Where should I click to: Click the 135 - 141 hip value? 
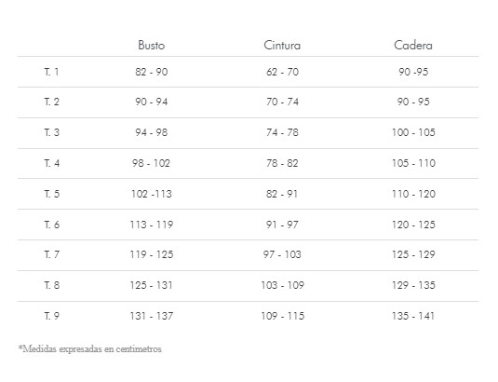(413, 316)
